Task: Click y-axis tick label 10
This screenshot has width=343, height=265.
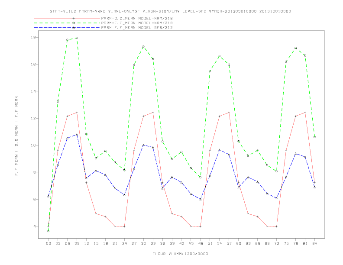Action: pyautogui.click(x=33, y=145)
